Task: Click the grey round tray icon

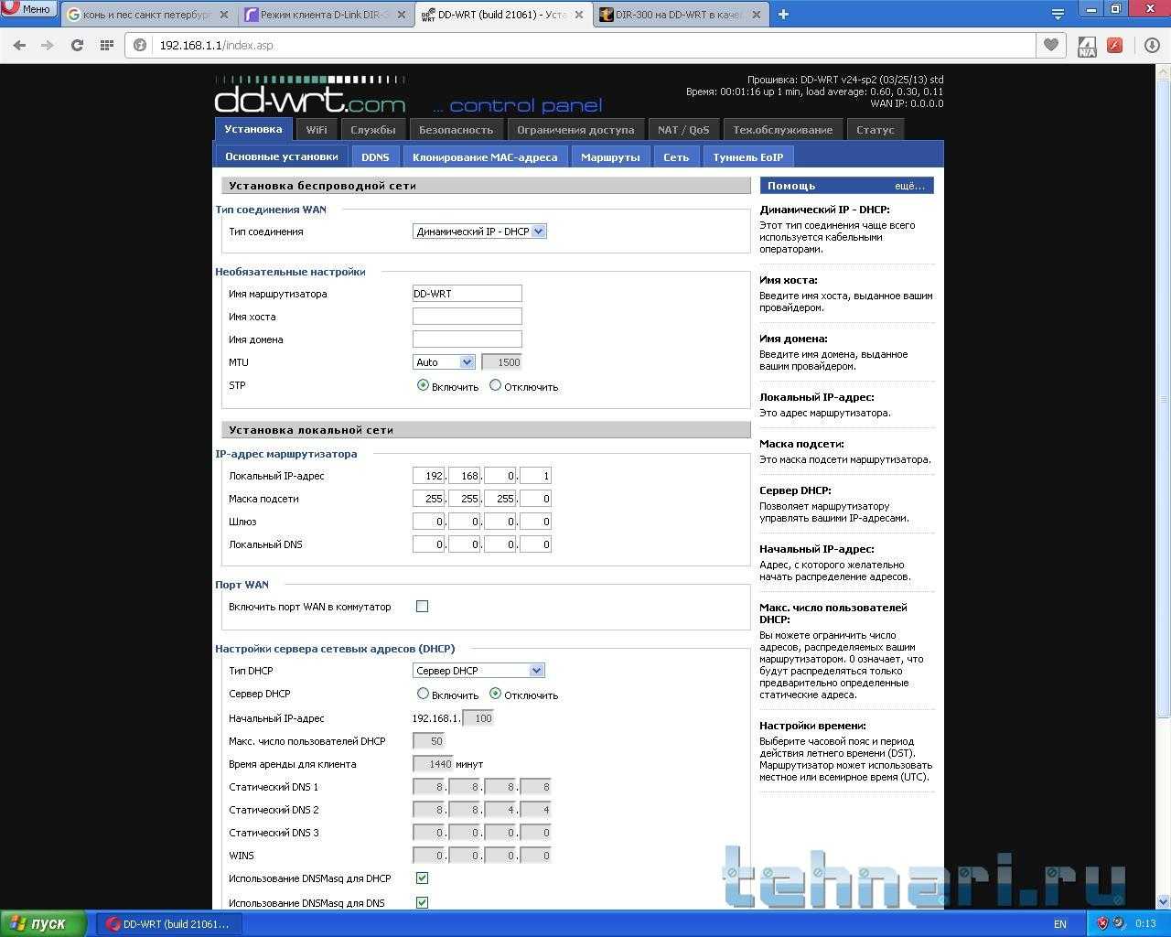Action: [x=1118, y=923]
